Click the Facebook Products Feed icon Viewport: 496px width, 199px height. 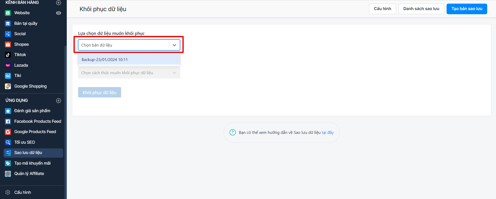8,121
